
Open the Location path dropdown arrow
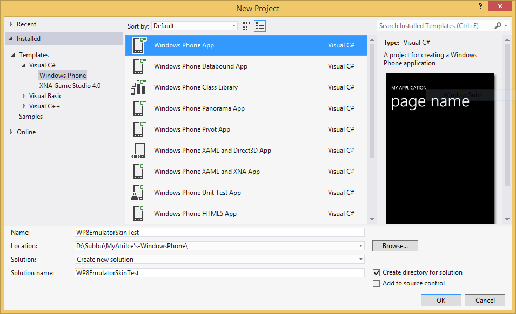pos(361,245)
